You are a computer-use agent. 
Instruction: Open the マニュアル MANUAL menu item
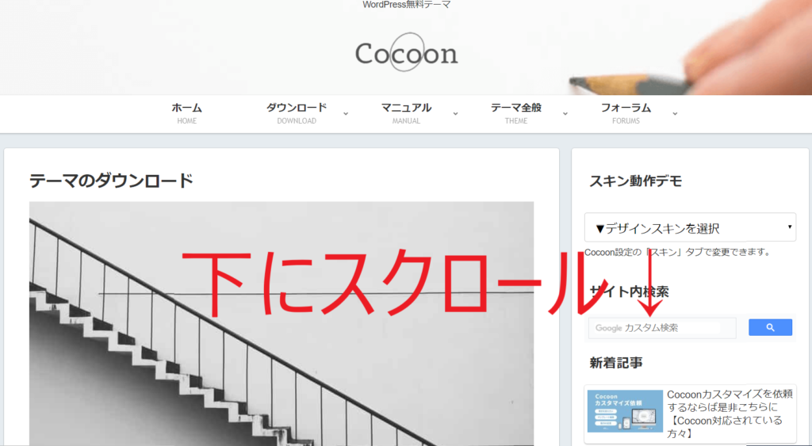pyautogui.click(x=407, y=113)
